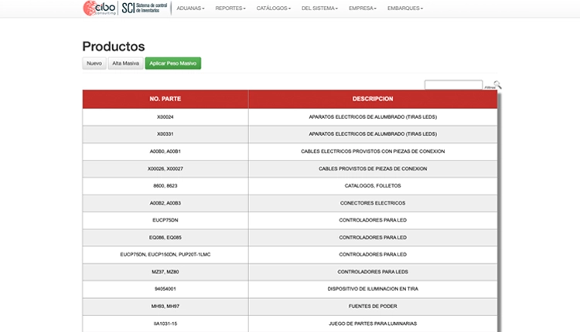Click the magnifying glass search icon
The image size is (580, 332).
click(x=497, y=85)
